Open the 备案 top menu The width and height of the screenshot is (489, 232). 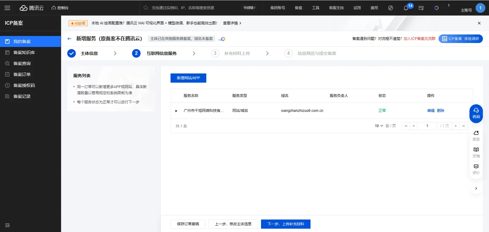click(299, 8)
